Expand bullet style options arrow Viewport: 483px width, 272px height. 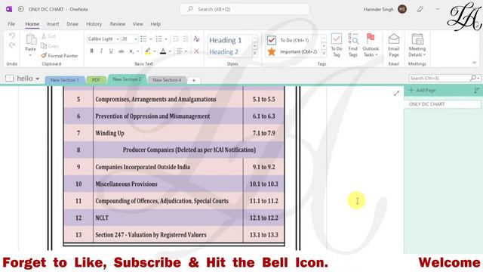pyautogui.click(x=151, y=39)
